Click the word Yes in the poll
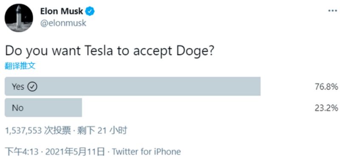 (18, 87)
